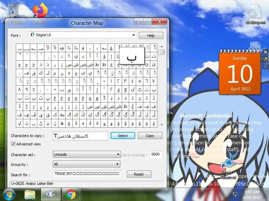Select the desktop.ini file icon
The width and height of the screenshot is (269, 201).
tap(256, 14)
